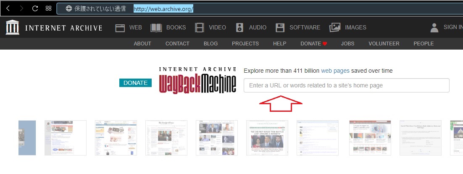The image size is (463, 174).
Task: Open the BOOKS menu label
Action: 176,27
